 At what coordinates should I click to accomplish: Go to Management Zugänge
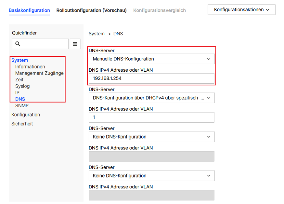[39, 73]
